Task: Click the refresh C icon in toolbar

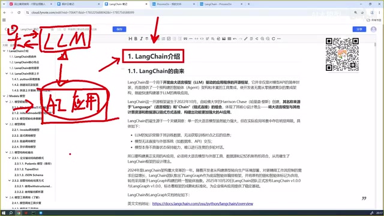Action: tap(274, 38)
